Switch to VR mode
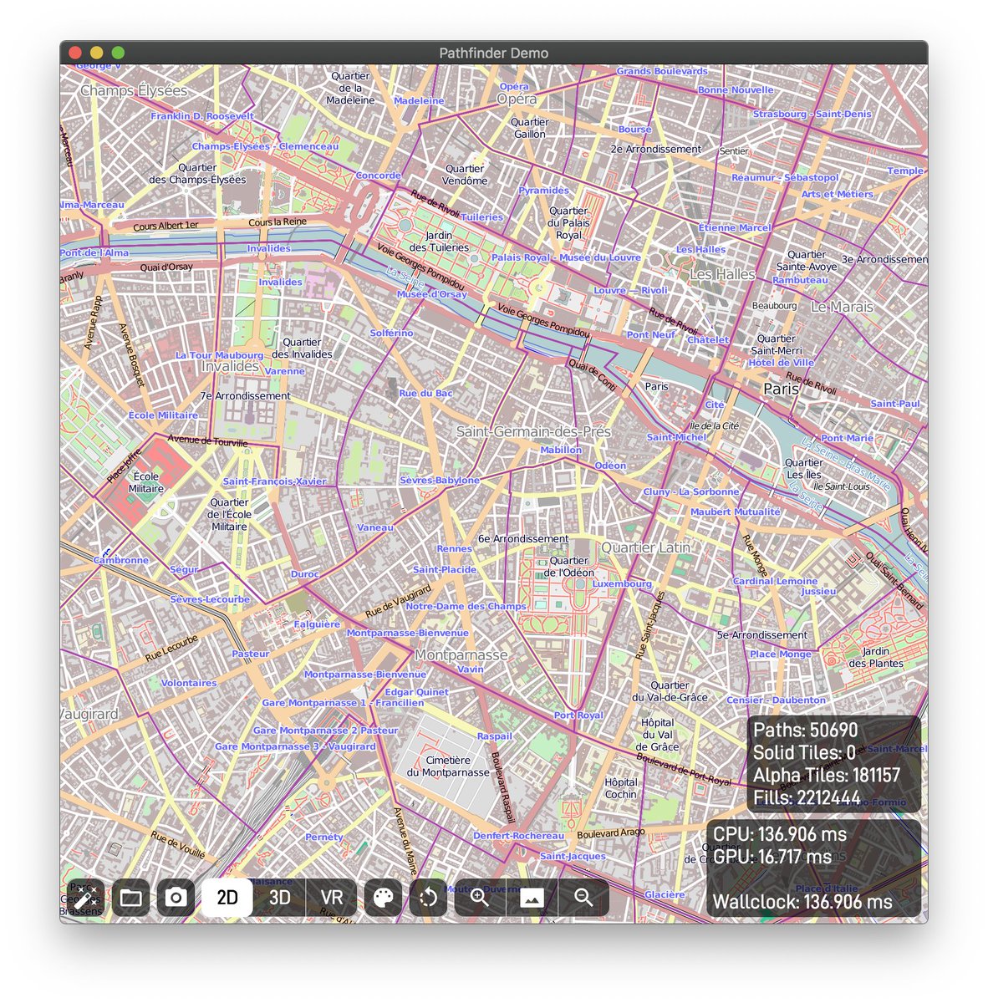This screenshot has width=988, height=1003. tap(332, 898)
